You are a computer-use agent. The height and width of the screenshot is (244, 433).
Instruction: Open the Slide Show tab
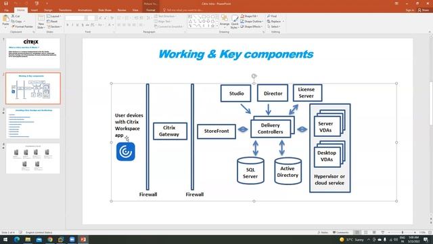click(x=105, y=10)
